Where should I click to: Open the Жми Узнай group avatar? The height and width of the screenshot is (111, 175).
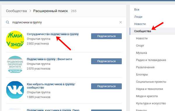click(15, 40)
